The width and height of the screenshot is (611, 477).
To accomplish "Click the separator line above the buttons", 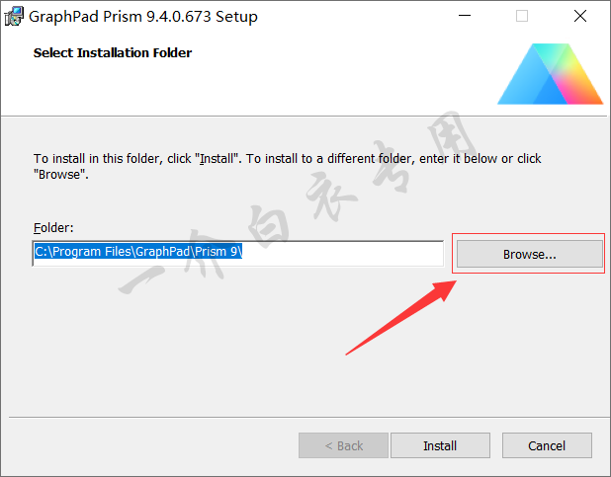I will [x=305, y=415].
